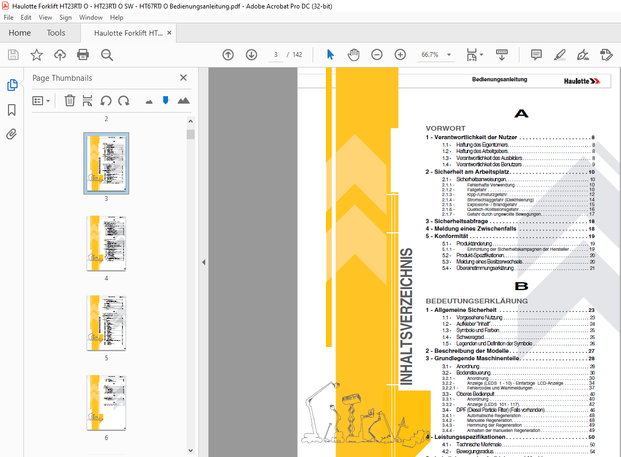
Task: Rotate page clockwise
Action: coord(124,100)
